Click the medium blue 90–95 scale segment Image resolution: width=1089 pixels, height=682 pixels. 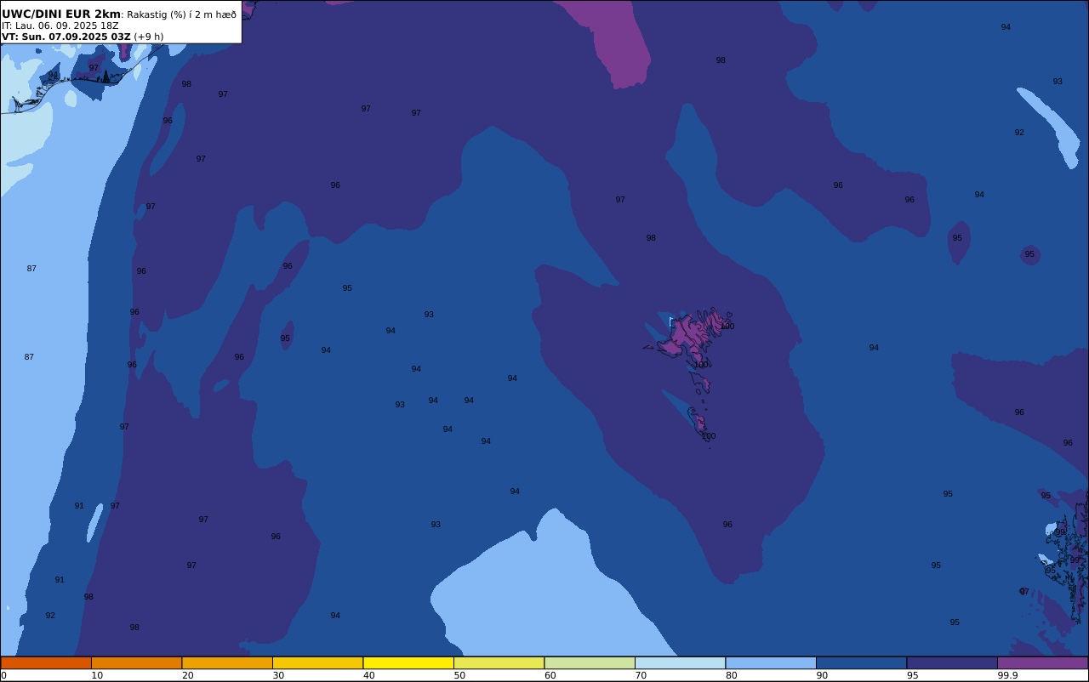coord(862,662)
